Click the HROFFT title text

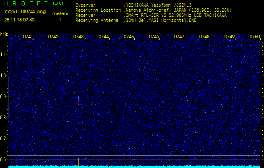pos(26,3)
